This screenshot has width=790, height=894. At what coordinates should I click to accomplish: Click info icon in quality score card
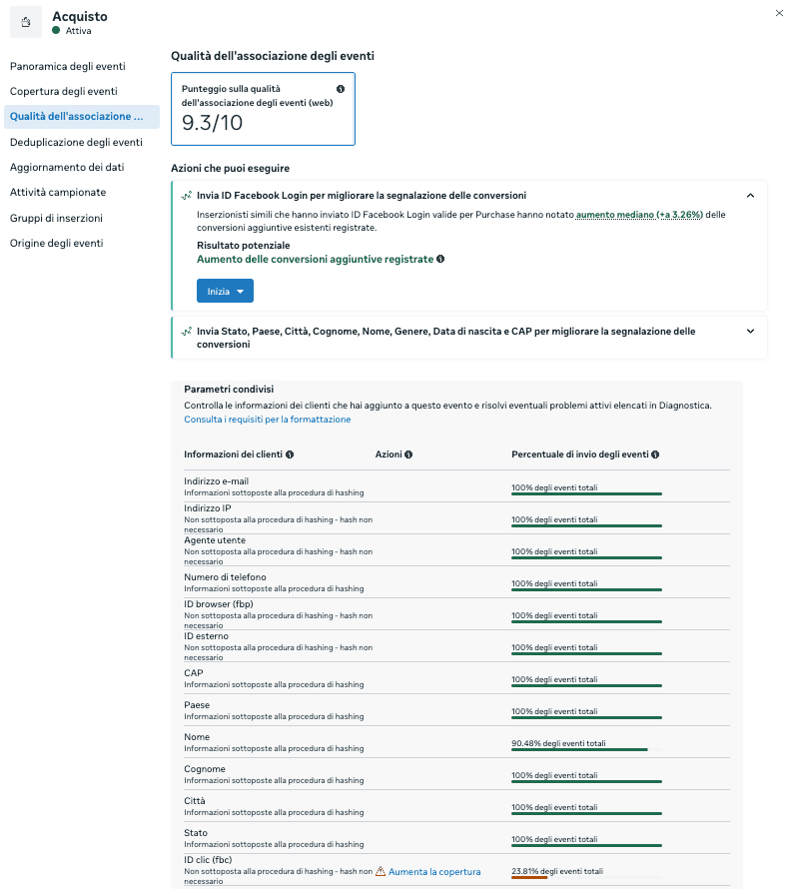341,89
